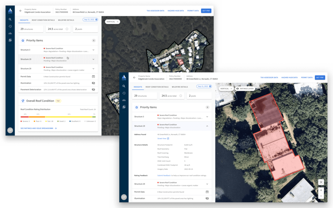Expand the Structure 3 priority item

(207, 117)
